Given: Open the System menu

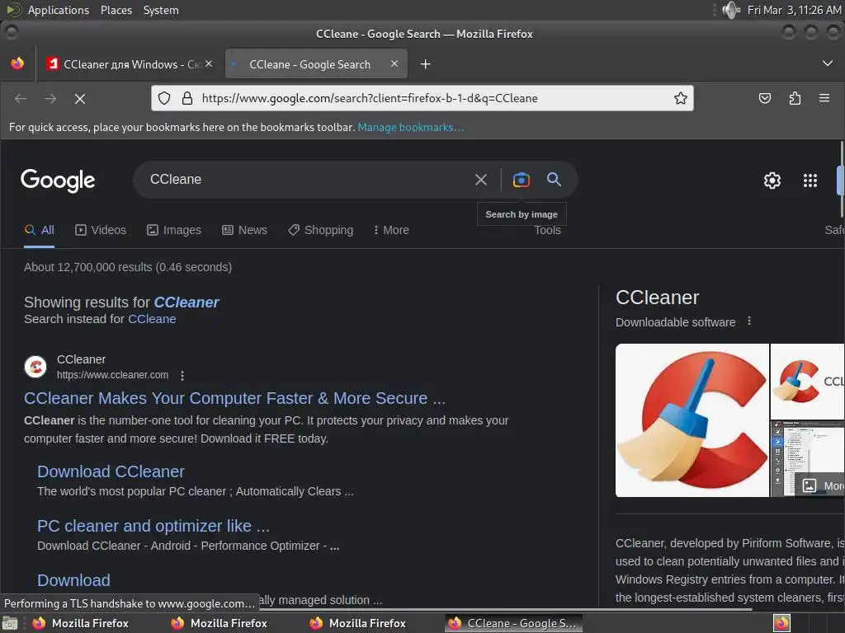Looking at the screenshot, I should tap(161, 10).
